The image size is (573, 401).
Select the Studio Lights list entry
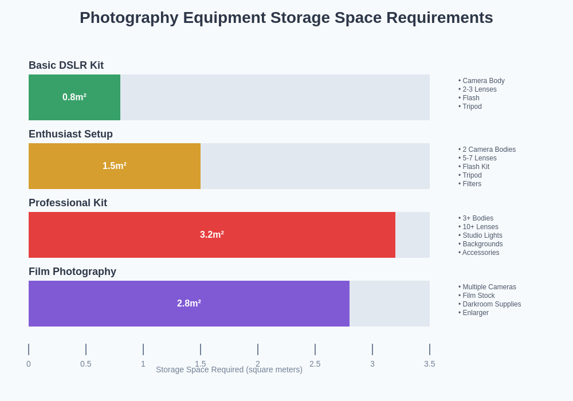(480, 235)
